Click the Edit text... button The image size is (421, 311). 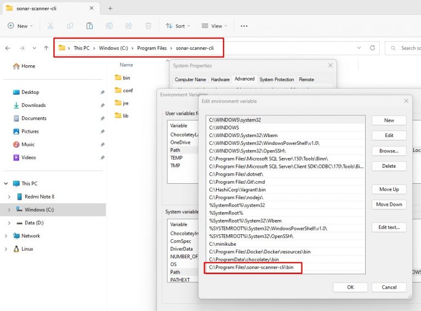pyautogui.click(x=389, y=227)
